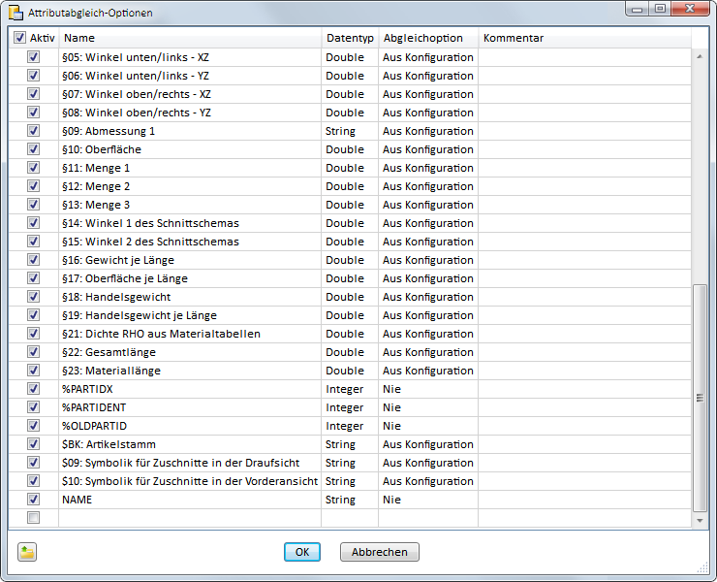Toggle checkbox for §22: Gesamtlänge
This screenshot has height=582, width=717.
coord(33,352)
